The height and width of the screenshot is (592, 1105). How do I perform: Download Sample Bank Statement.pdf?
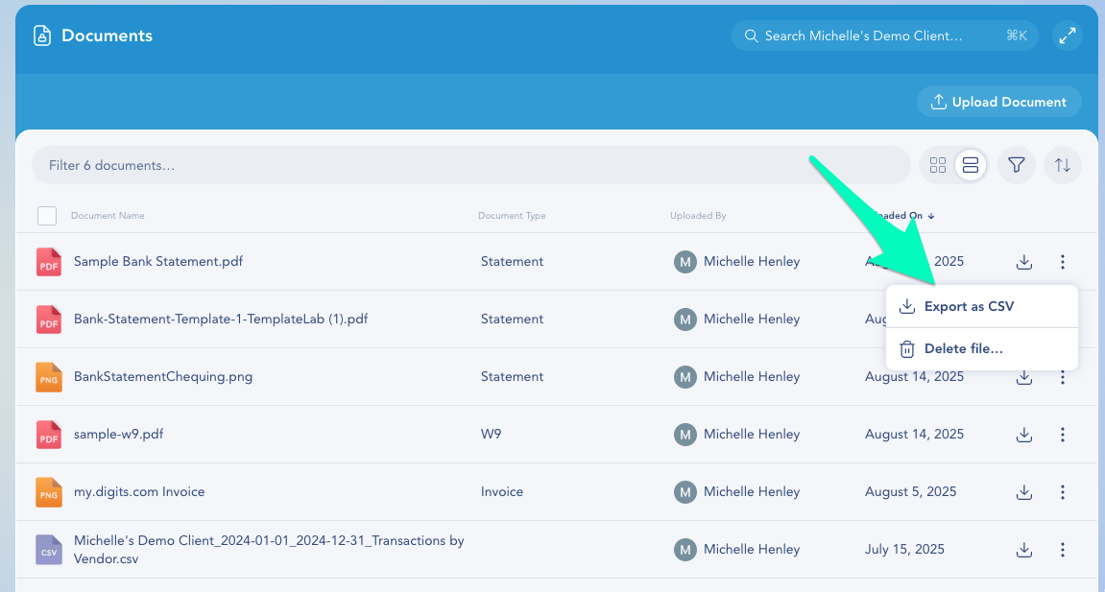point(1024,262)
